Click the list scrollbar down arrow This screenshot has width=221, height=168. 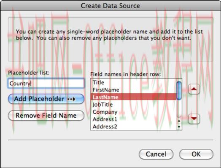(x=179, y=127)
